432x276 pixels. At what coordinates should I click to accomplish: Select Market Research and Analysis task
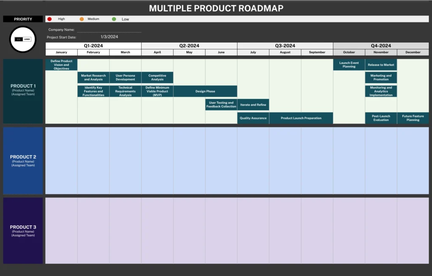pyautogui.click(x=93, y=78)
